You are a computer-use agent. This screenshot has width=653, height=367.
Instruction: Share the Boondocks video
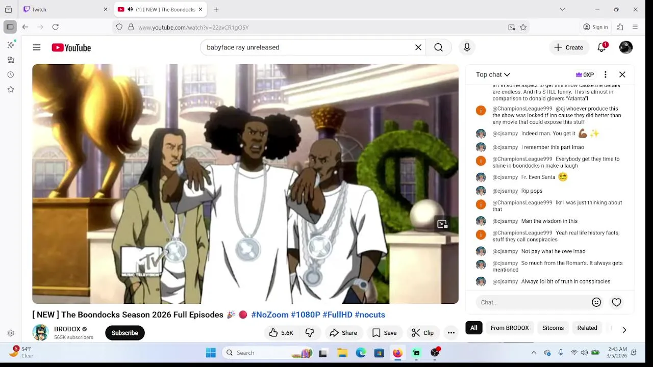tap(343, 333)
